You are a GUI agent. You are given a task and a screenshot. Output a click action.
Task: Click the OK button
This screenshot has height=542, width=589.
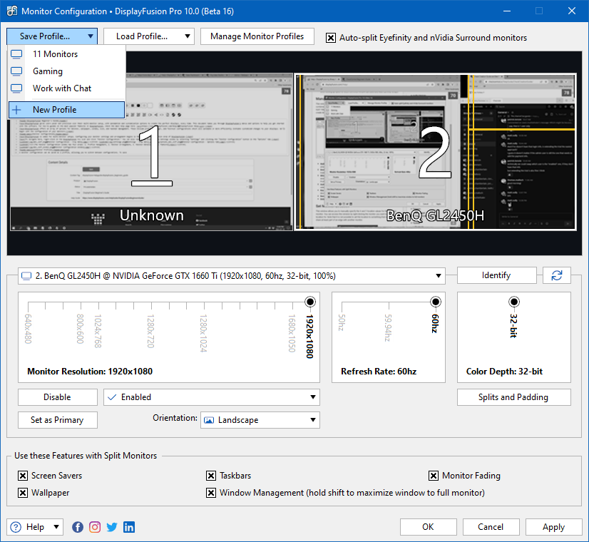(x=429, y=527)
